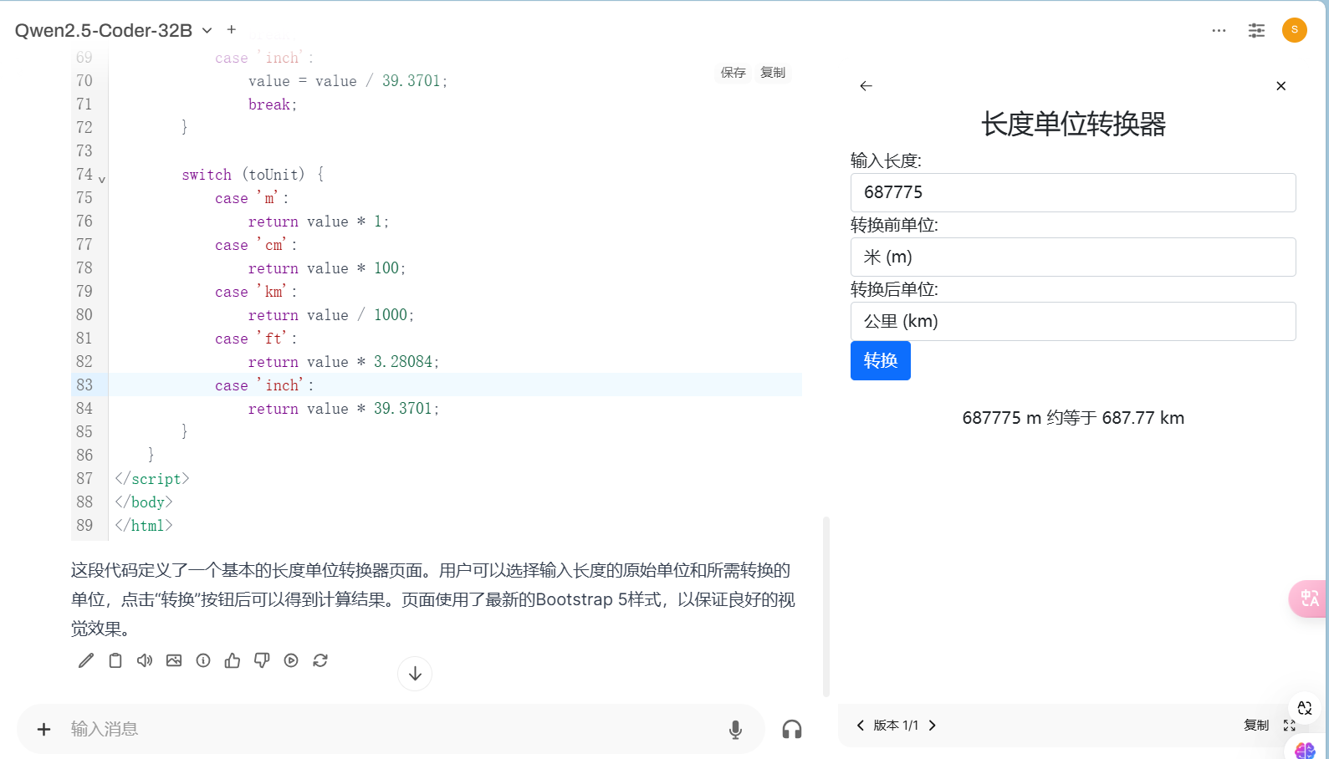The width and height of the screenshot is (1329, 759).
Task: Click code line 83 case 'inch'
Action: [264, 385]
